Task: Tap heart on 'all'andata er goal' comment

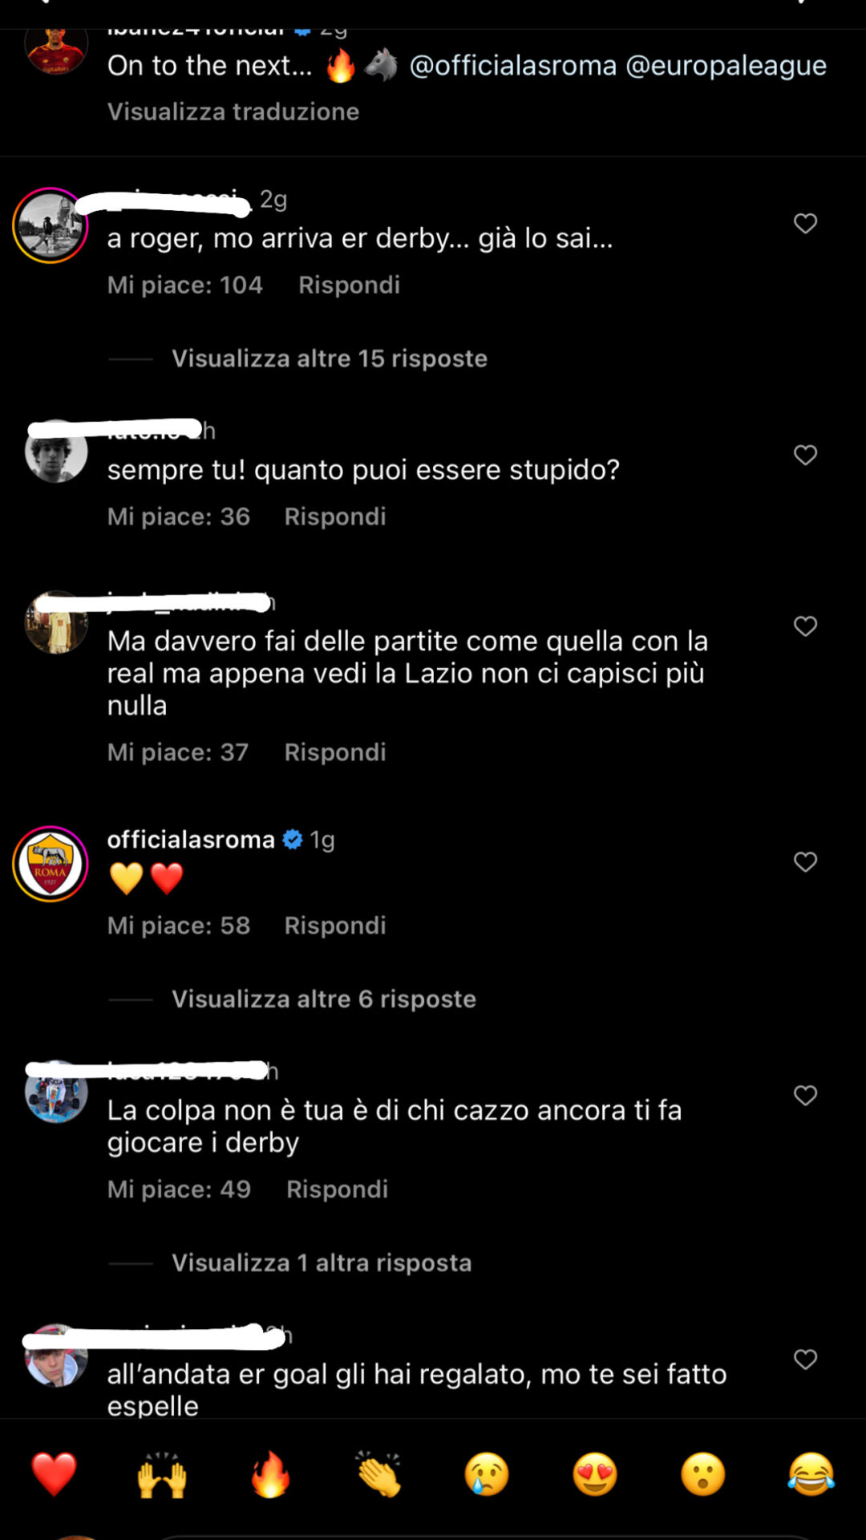Action: point(805,1359)
